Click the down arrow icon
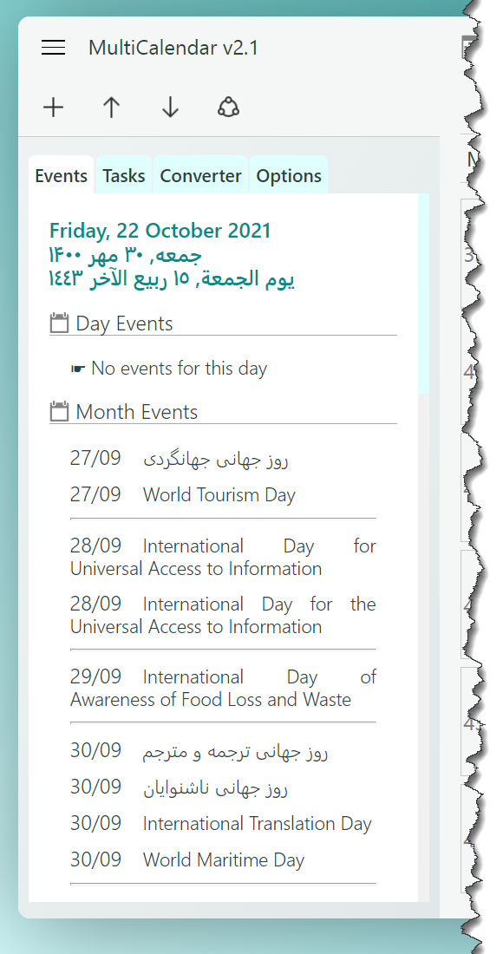This screenshot has height=954, width=503. click(x=170, y=107)
